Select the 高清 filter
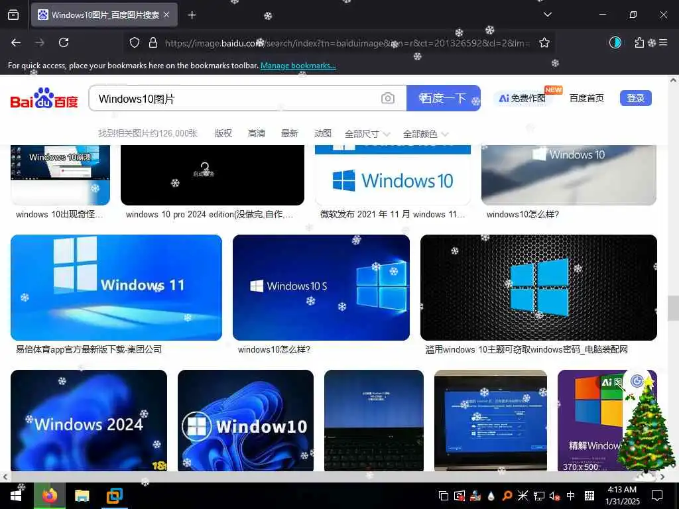Screen dimensions: 679x509 [257, 133]
